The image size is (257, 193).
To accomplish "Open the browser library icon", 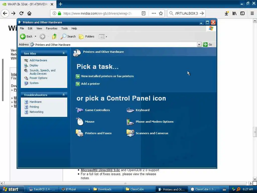I will (234, 13).
